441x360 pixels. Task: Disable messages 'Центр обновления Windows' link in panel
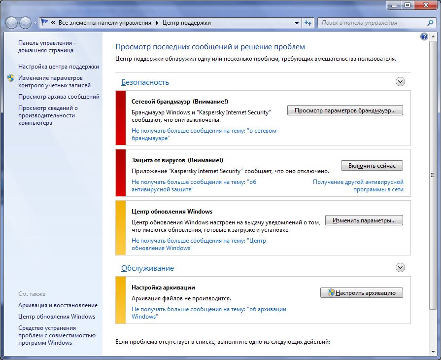pyautogui.click(x=199, y=244)
